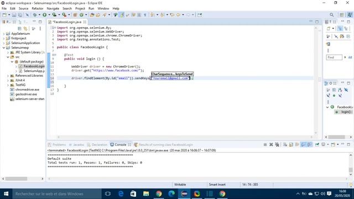Click the Debug bug icon in toolbar

(35, 15)
